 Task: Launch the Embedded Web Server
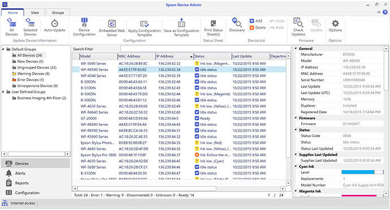click(x=112, y=28)
